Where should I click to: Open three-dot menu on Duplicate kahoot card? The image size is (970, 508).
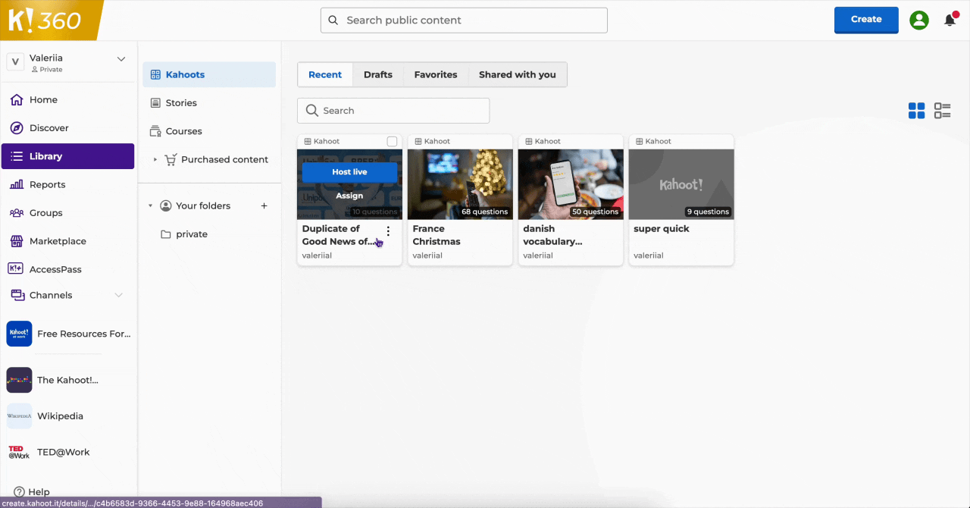click(388, 231)
